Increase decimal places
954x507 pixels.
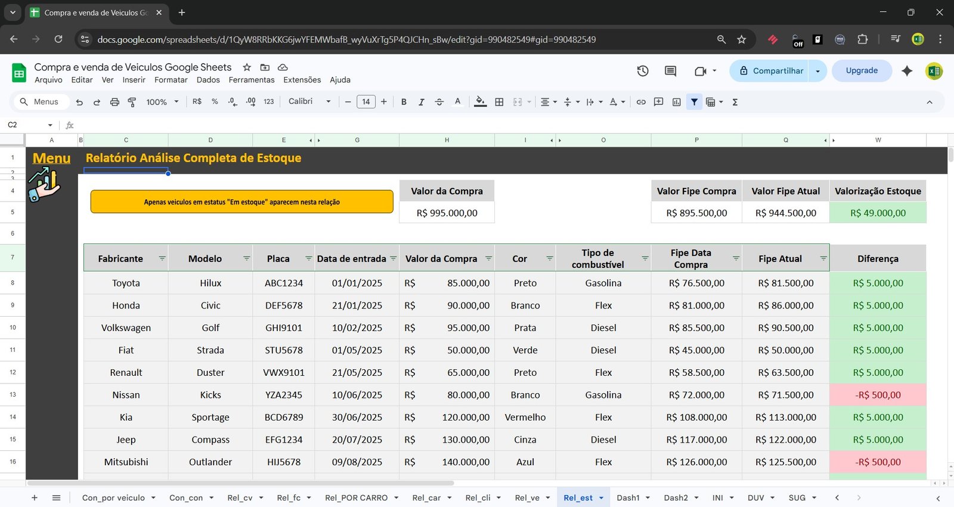(250, 102)
